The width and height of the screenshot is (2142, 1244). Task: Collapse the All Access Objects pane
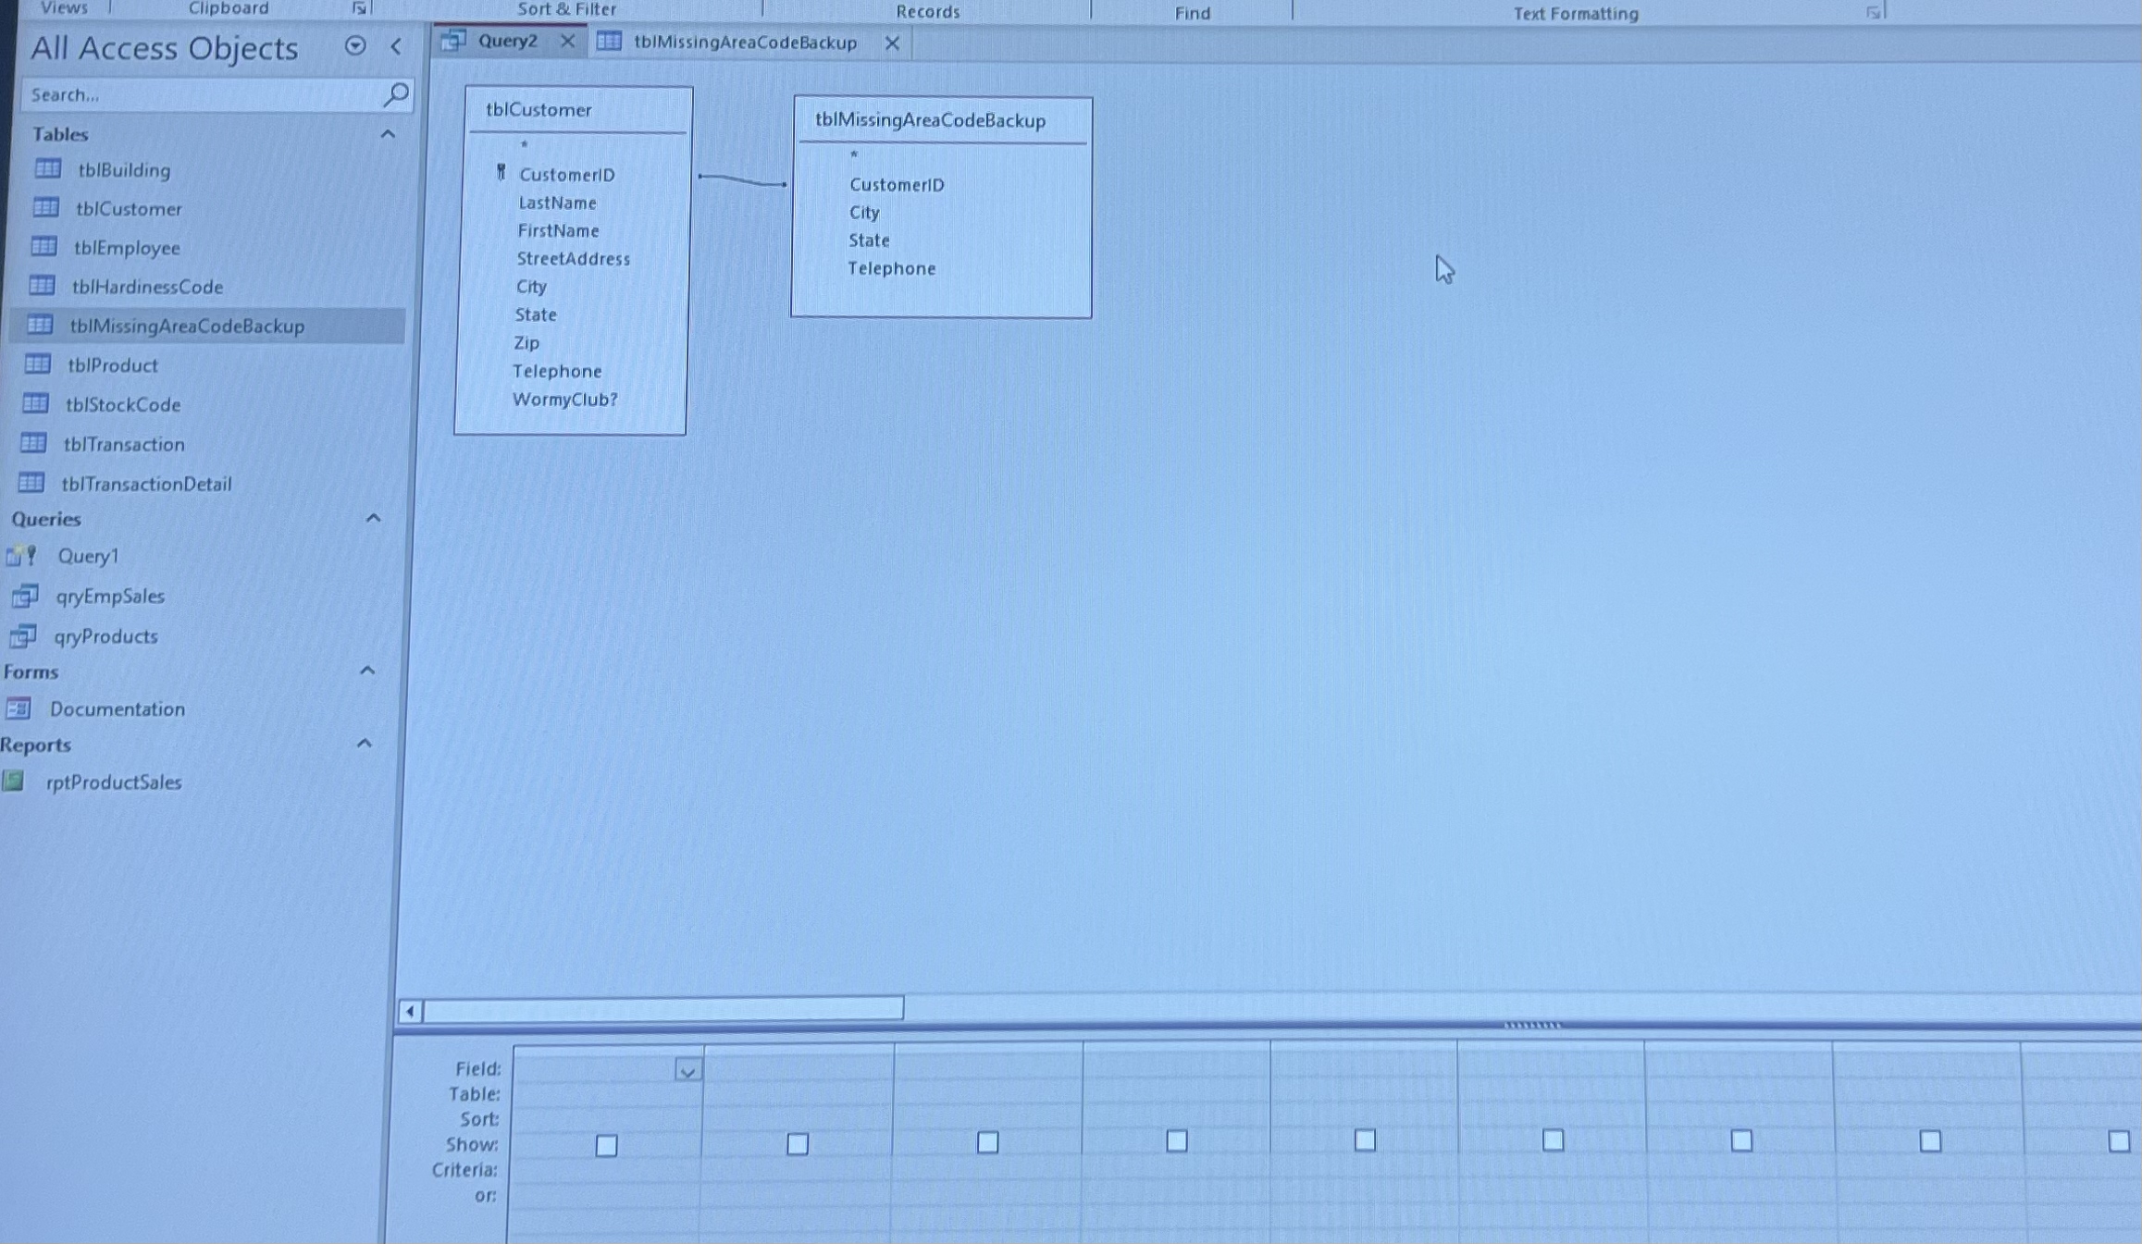pos(395,47)
